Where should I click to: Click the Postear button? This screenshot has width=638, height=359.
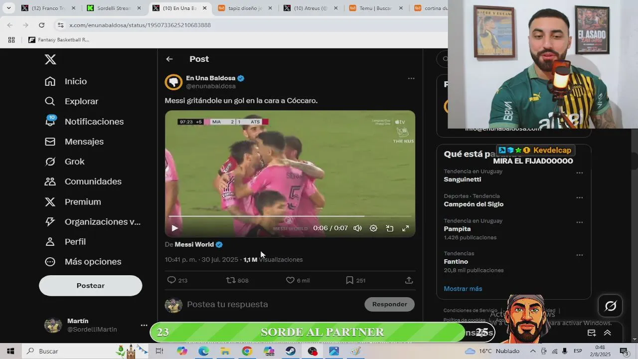[x=91, y=286]
